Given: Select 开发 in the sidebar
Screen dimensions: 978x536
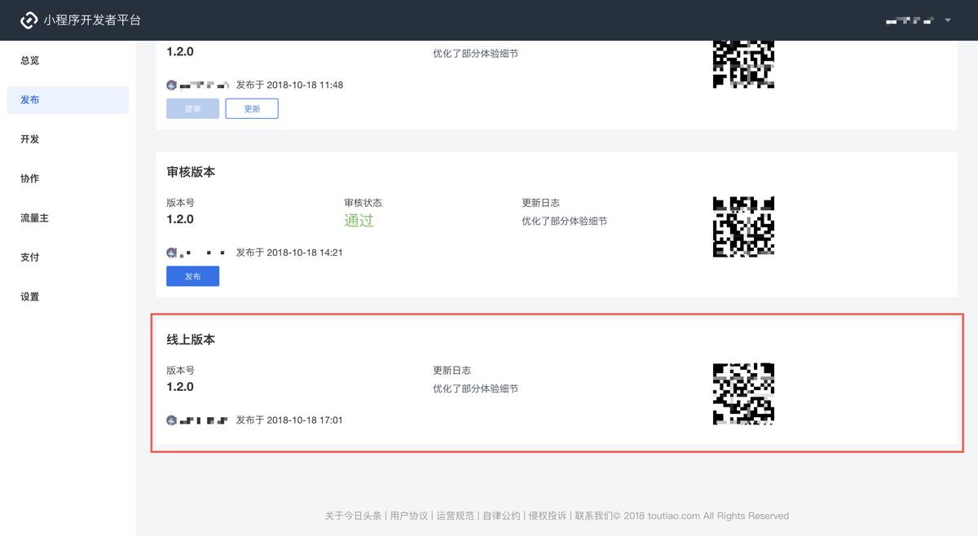Looking at the screenshot, I should tap(29, 138).
